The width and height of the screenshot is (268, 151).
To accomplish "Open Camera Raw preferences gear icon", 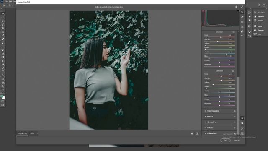I will pos(236,7).
